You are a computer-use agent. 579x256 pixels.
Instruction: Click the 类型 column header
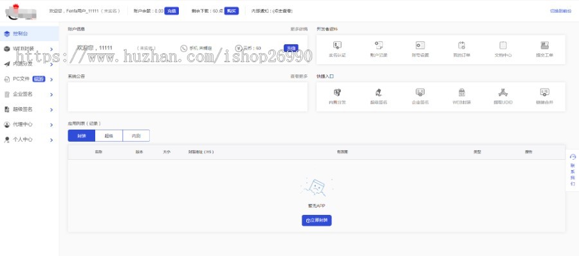click(x=477, y=152)
